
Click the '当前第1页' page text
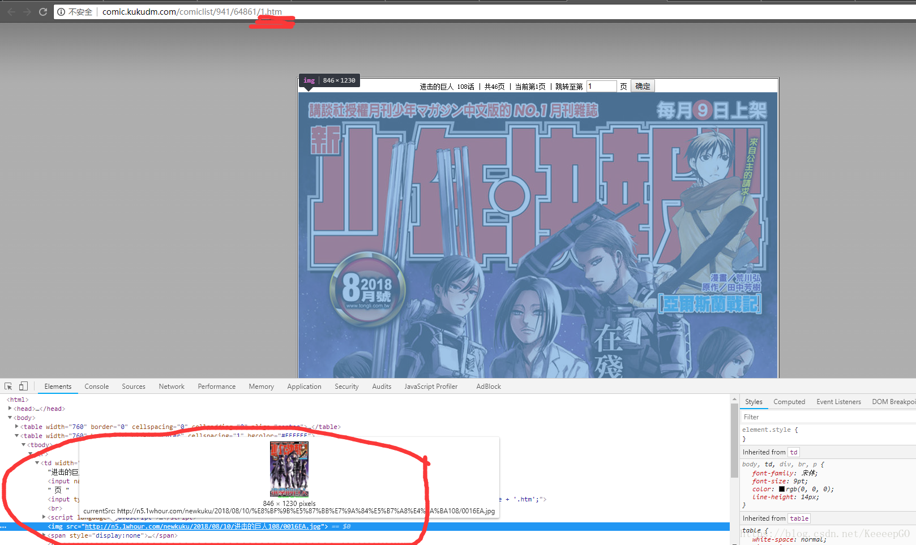coord(530,87)
